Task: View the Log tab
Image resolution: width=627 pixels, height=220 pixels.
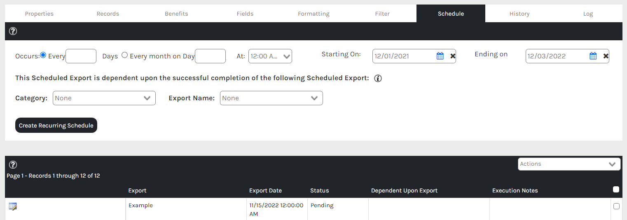Action: (x=588, y=14)
